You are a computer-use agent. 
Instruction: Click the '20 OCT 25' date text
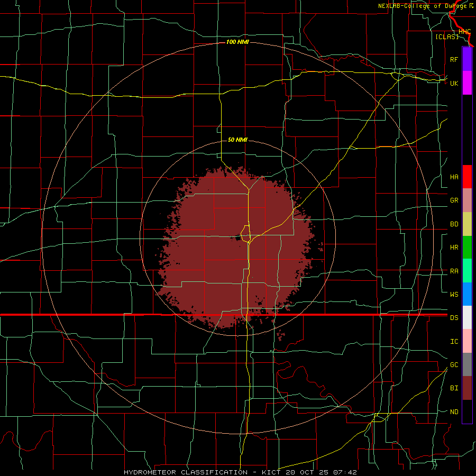[307, 472]
